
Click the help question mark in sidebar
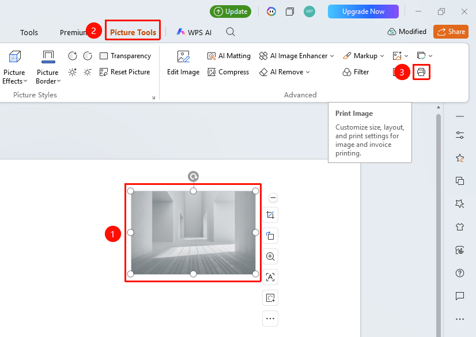click(x=460, y=273)
